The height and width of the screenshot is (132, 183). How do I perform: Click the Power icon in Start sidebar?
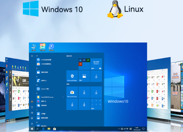tap(32, 124)
